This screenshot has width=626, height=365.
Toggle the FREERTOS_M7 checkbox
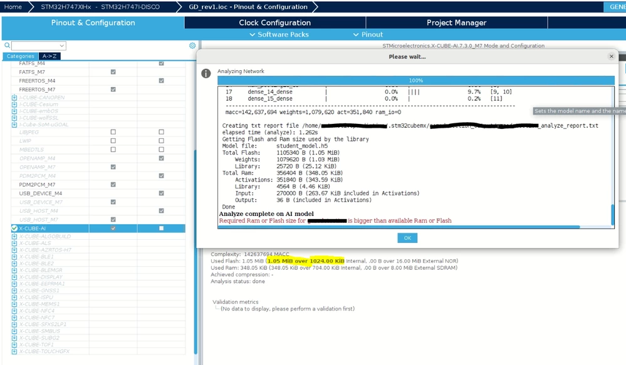[x=113, y=90]
